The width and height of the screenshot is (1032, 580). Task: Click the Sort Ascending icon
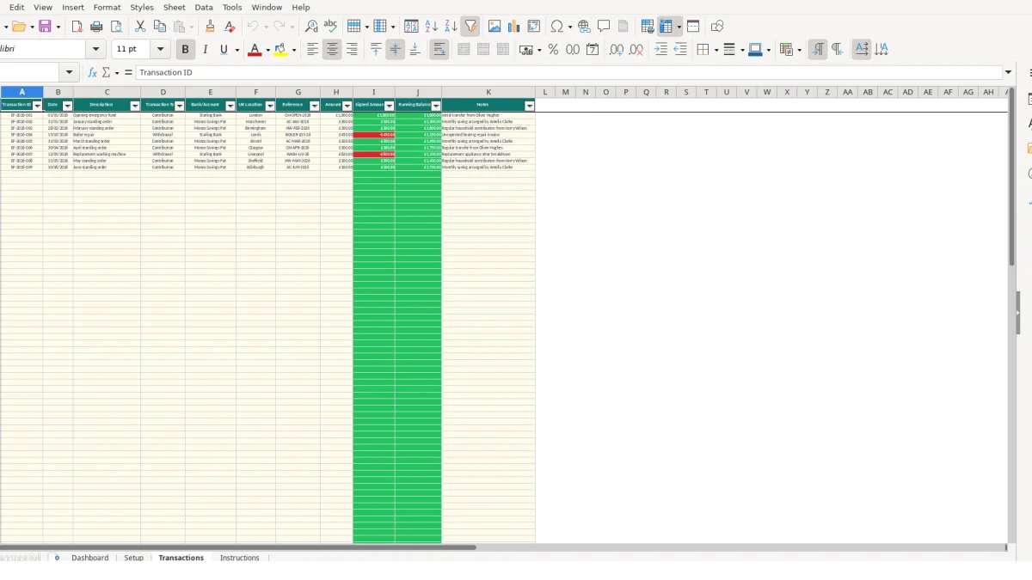point(432,27)
